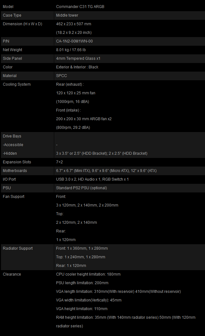The image size is (205, 336).
Task: Click the Radiator Support label
Action: [18, 248]
